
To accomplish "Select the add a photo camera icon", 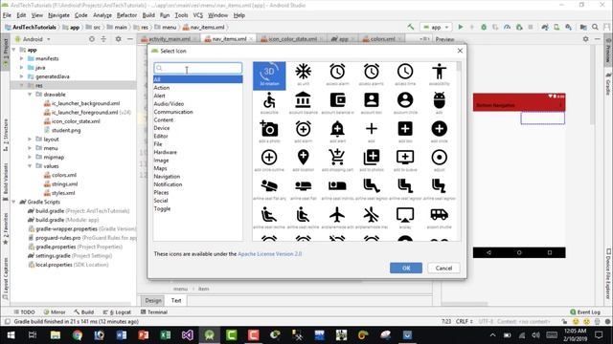I will [269, 129].
